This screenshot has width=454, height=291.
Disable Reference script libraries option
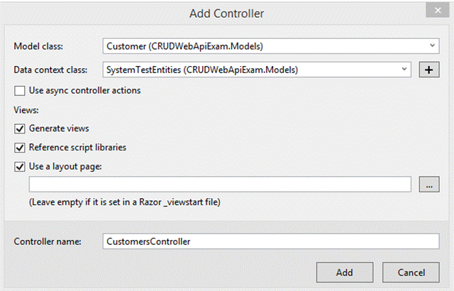point(20,148)
